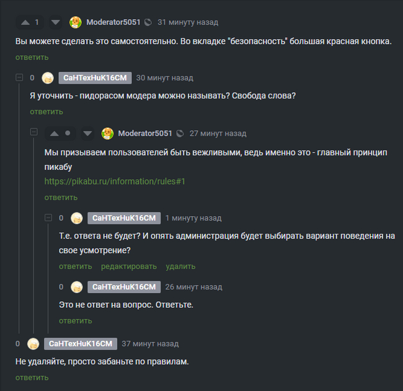Click the avatar beside the '30 минут назад' comment

click(x=48, y=78)
